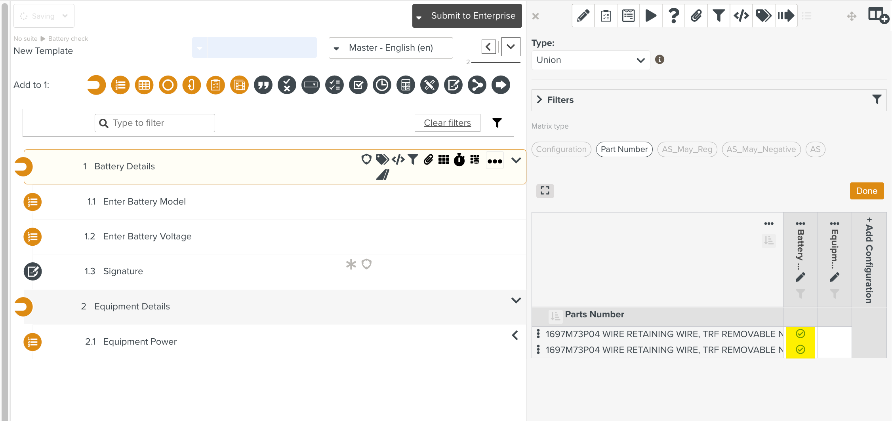Click the play icon in right toolbar
This screenshot has height=421, width=892.
tap(651, 16)
